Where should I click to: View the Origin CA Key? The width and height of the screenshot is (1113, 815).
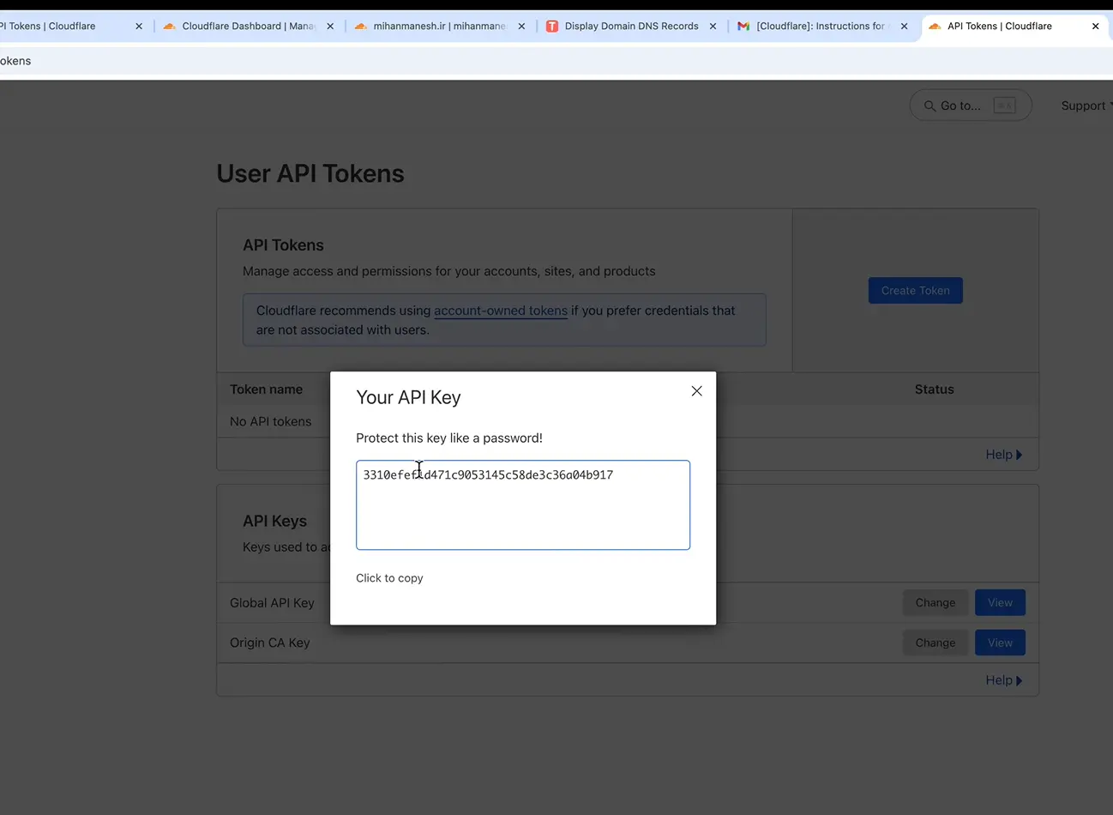[1000, 643]
